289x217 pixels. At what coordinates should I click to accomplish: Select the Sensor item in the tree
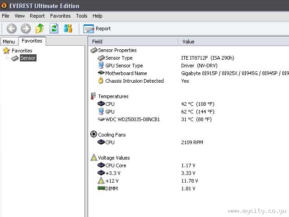(x=28, y=58)
